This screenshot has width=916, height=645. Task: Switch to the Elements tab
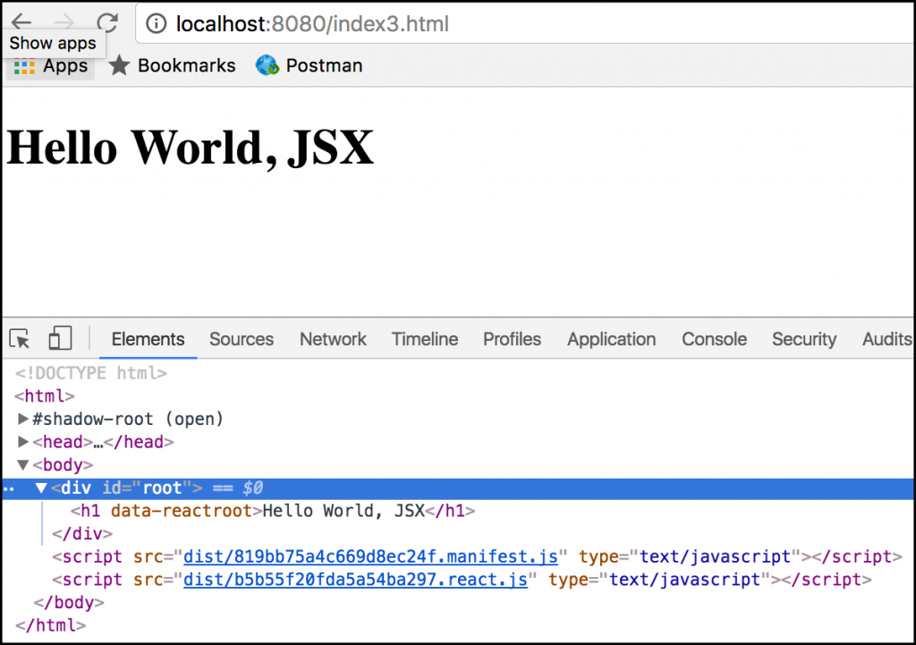pos(148,339)
